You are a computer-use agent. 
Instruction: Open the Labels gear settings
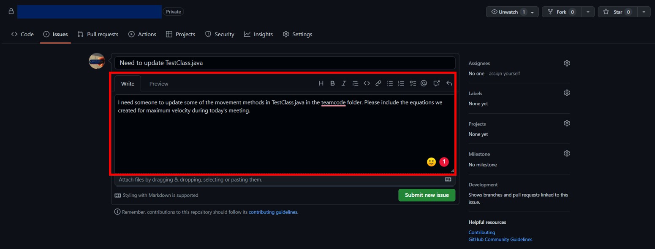567,93
